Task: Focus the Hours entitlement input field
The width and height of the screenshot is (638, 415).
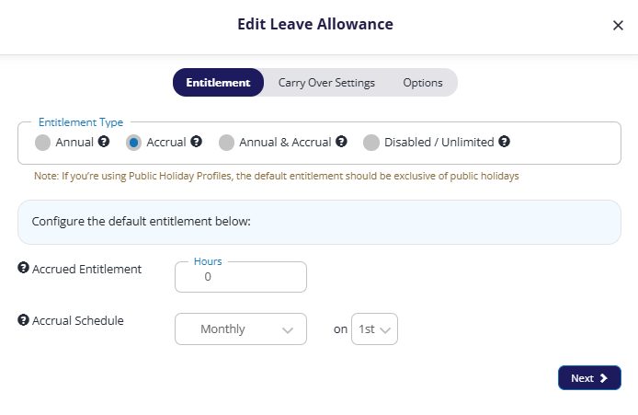Action: 241,277
